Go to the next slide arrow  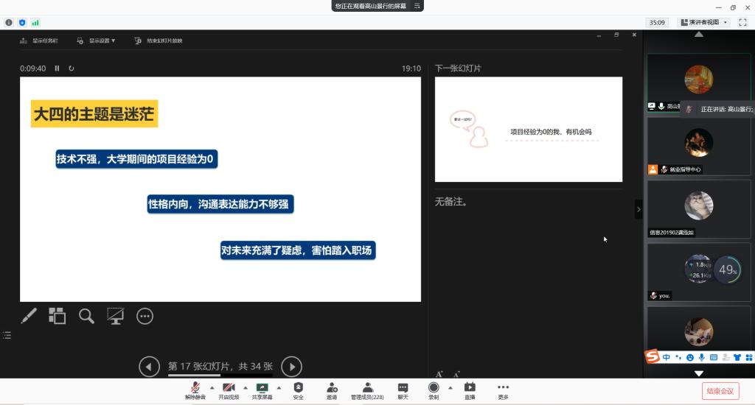coord(292,366)
